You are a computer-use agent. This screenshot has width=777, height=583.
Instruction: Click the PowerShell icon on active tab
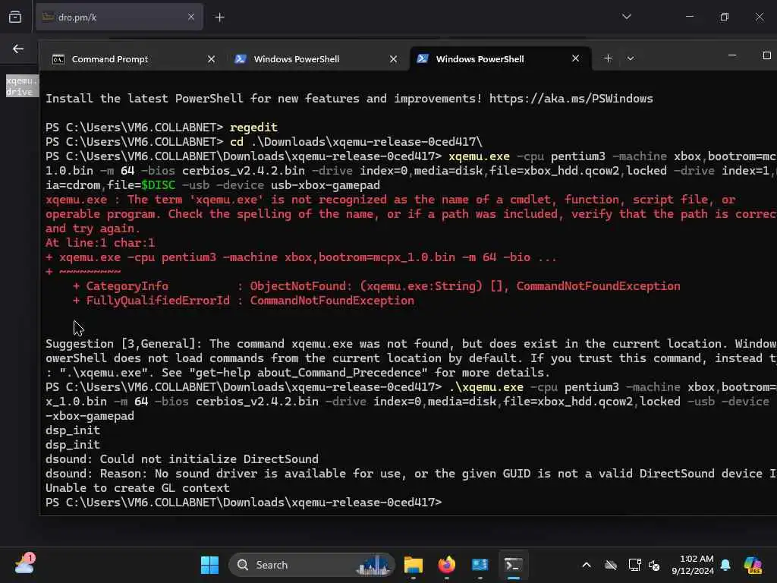pyautogui.click(x=423, y=58)
